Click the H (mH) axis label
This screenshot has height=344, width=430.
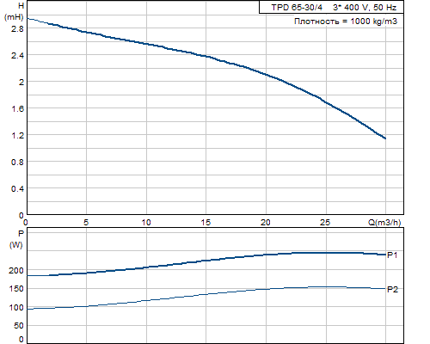[15, 11]
